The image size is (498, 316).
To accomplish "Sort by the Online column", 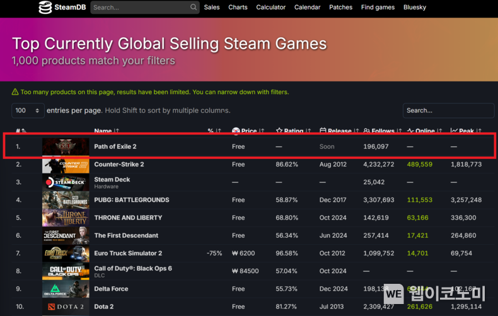I will pos(424,131).
